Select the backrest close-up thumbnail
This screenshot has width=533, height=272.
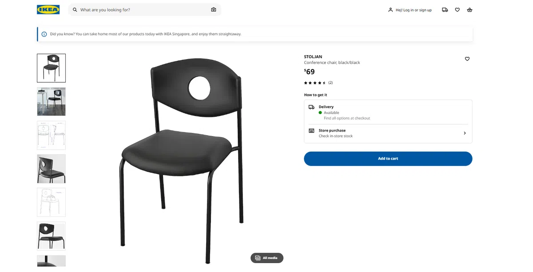pyautogui.click(x=51, y=168)
